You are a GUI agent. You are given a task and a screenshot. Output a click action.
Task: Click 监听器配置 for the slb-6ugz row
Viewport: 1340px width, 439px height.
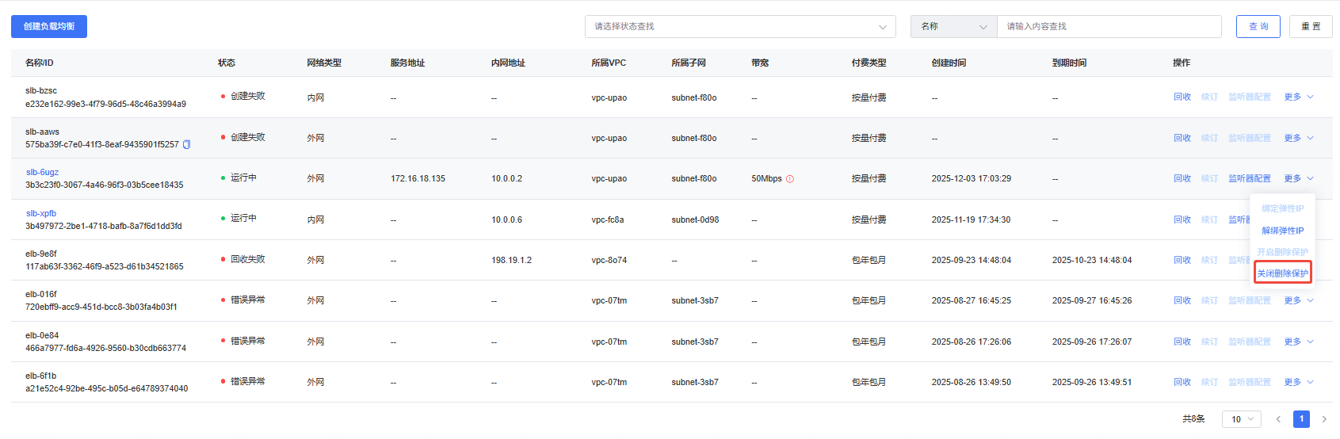[1250, 179]
